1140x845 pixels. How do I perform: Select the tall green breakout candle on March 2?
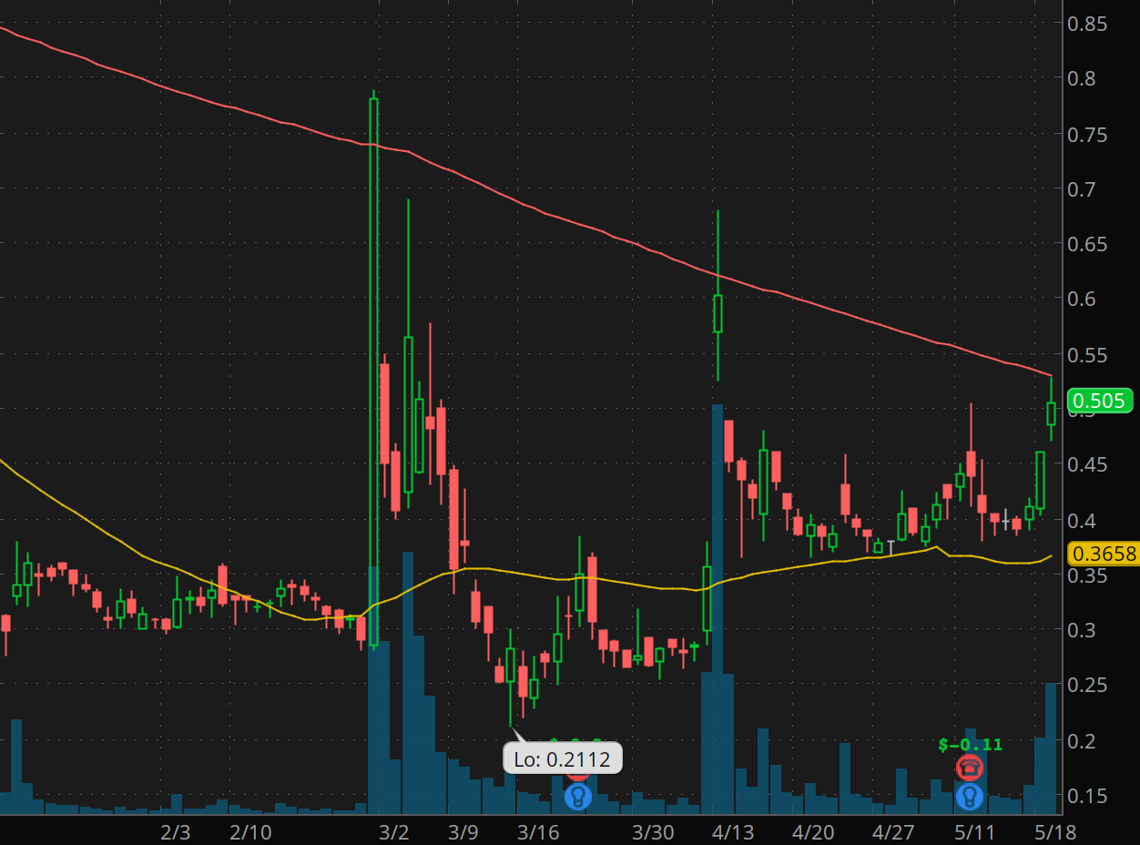(x=374, y=364)
